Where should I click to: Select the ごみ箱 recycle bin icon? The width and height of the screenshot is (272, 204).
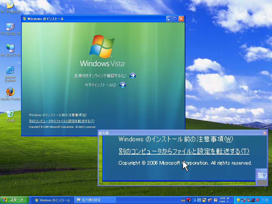tap(10, 116)
